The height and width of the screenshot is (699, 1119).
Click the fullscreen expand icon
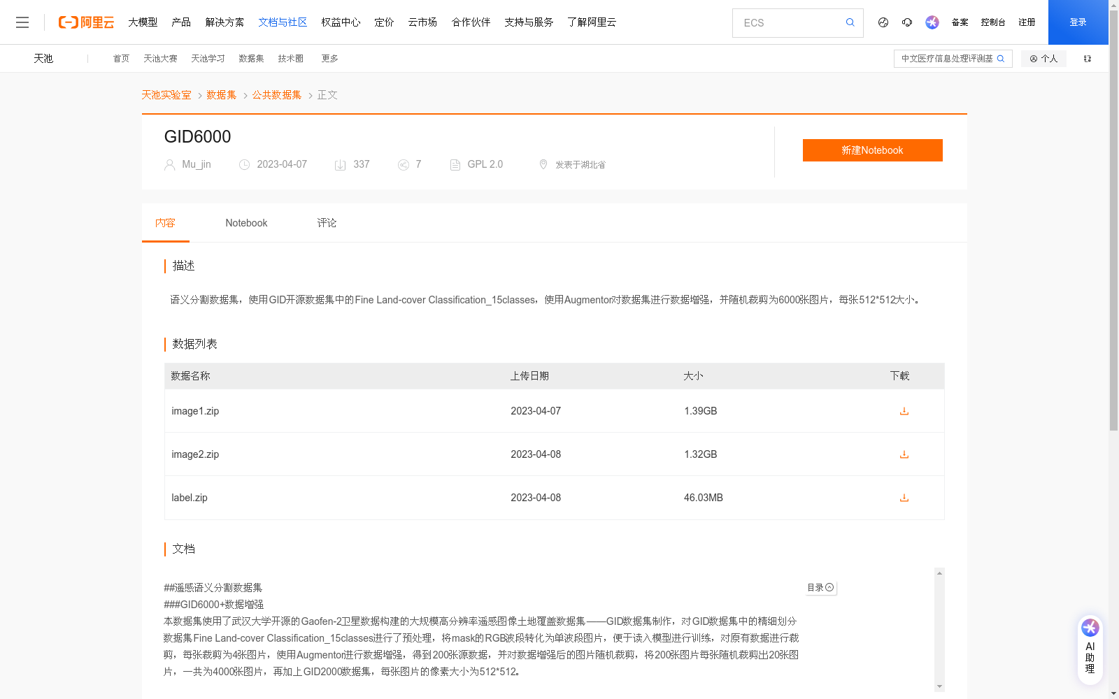click(1087, 59)
